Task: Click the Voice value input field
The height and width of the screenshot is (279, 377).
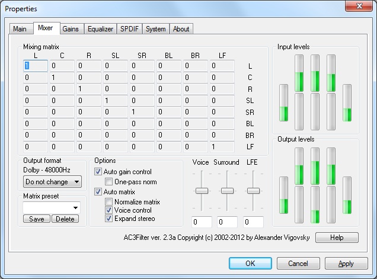Action: 202,222
